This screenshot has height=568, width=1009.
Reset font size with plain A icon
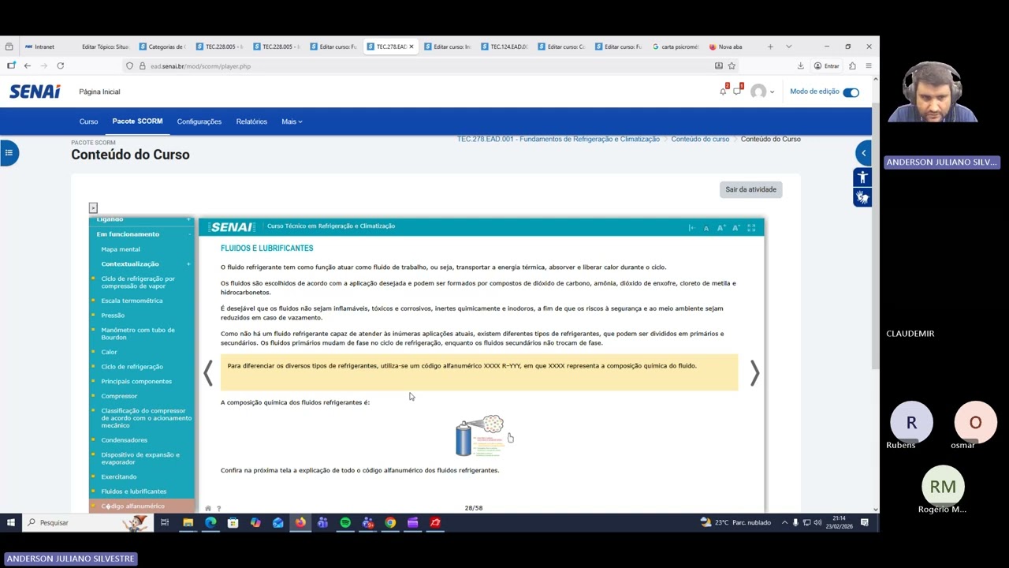point(706,228)
